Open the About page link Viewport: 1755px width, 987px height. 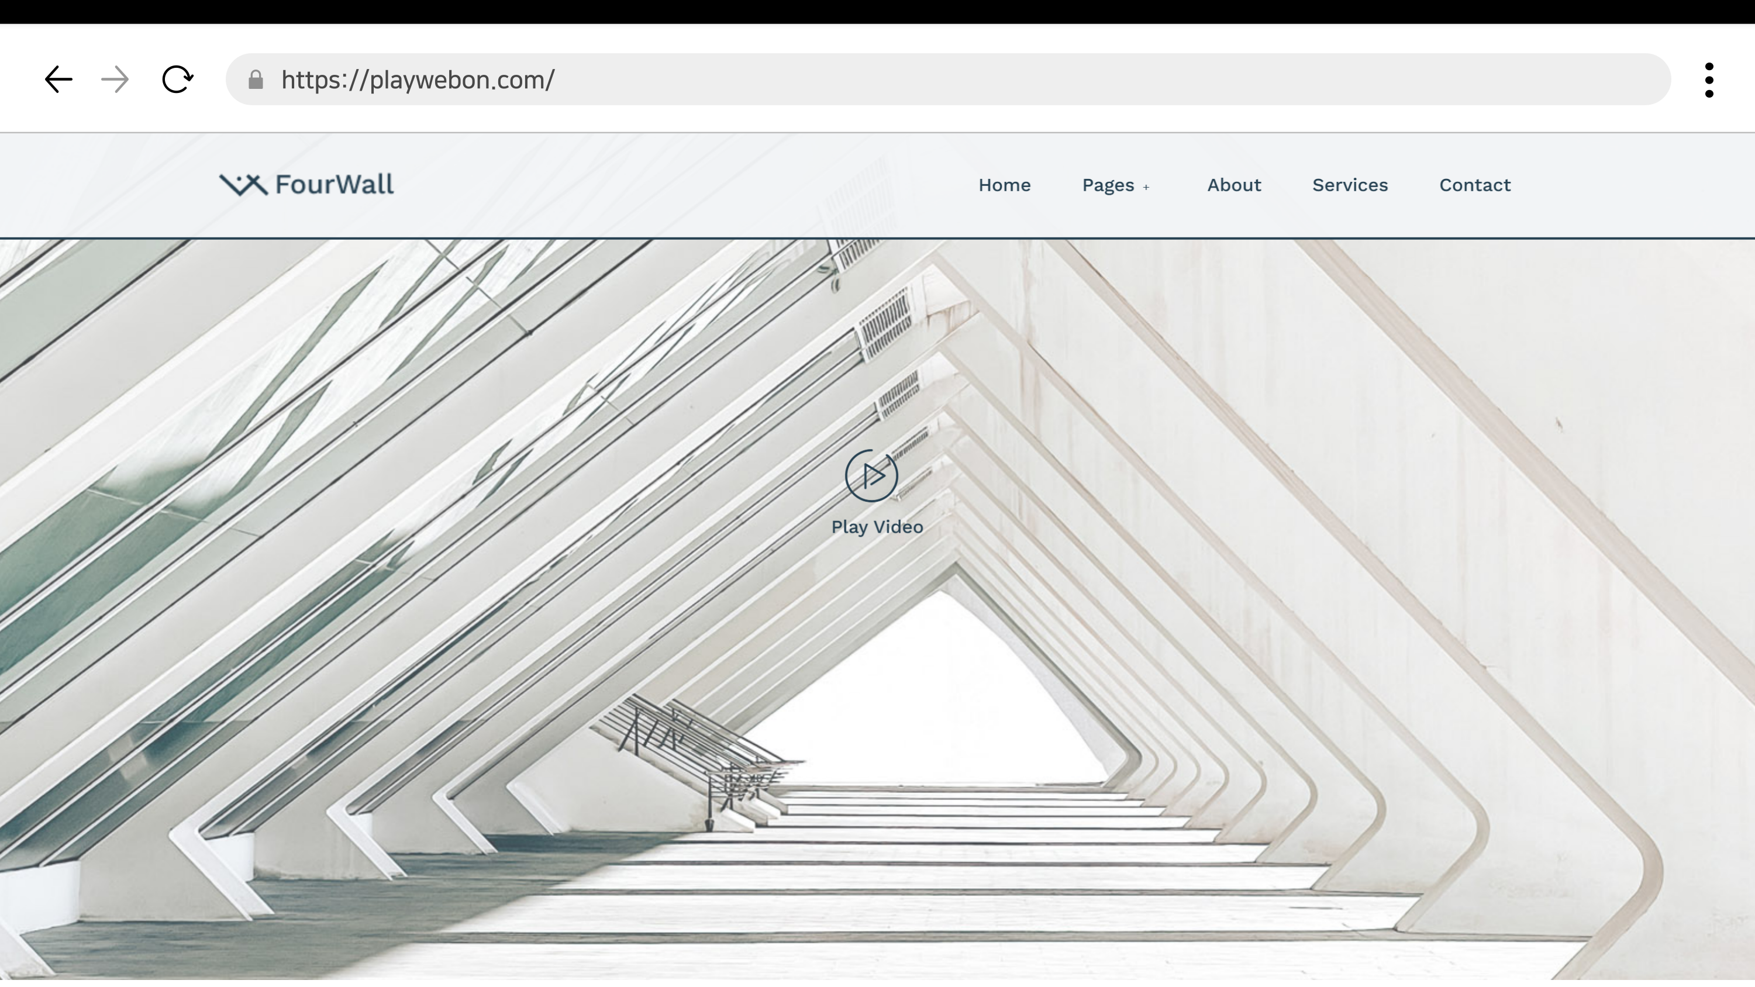[1234, 185]
